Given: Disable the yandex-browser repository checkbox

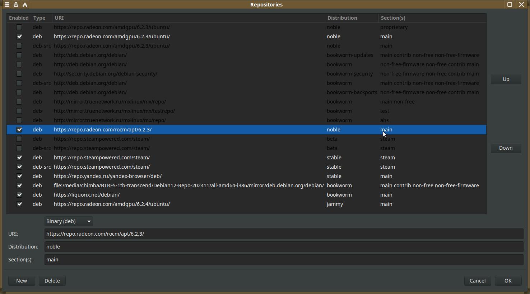Looking at the screenshot, I should (x=19, y=176).
